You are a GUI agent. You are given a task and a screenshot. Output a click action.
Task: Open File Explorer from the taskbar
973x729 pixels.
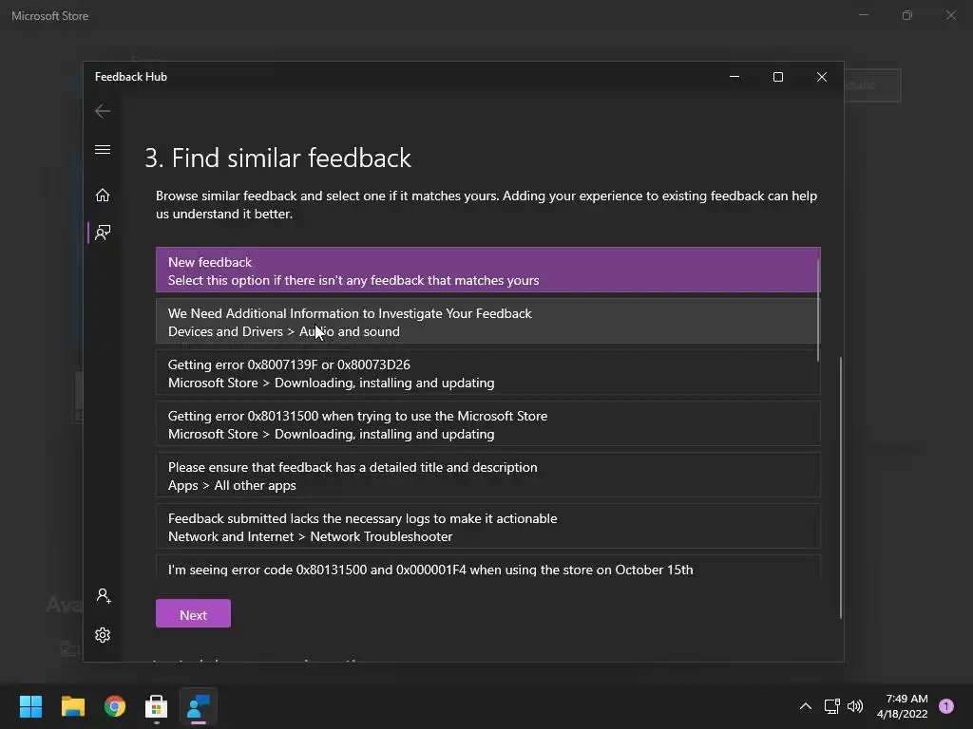(x=73, y=706)
